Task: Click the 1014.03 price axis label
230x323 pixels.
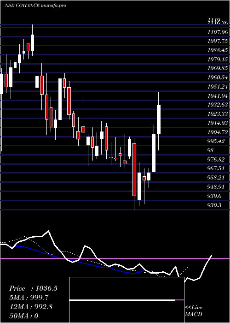Action: [218, 123]
